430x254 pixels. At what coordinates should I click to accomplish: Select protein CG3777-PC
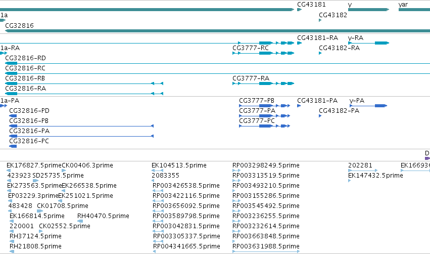[257, 121]
